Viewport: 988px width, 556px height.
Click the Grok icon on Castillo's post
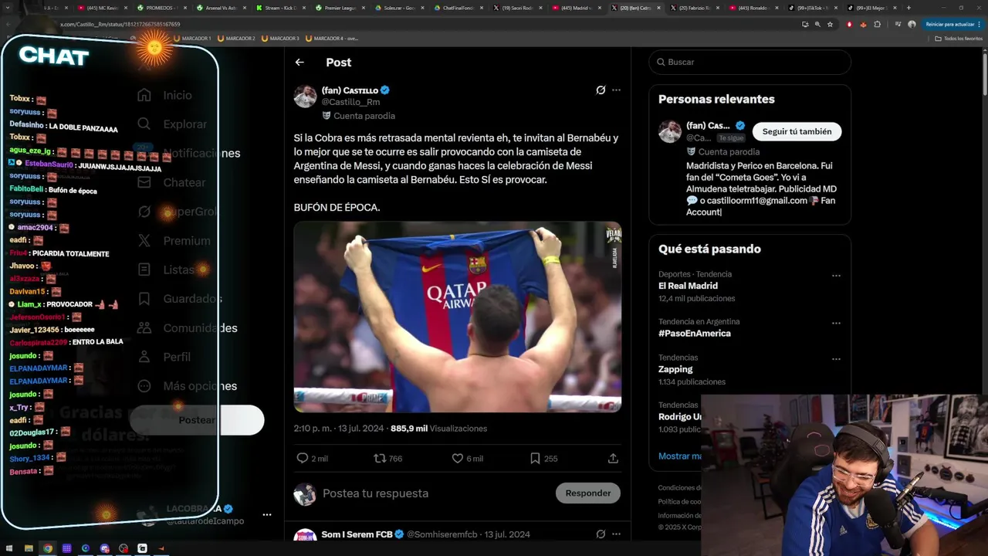click(601, 90)
